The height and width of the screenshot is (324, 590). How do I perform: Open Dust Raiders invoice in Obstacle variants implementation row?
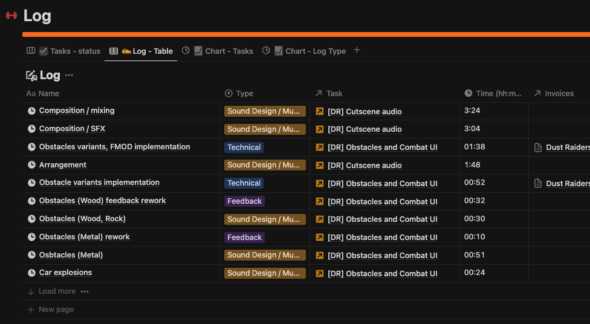click(x=568, y=183)
